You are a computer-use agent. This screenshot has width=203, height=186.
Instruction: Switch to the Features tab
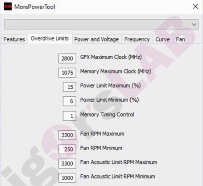pos(14,39)
